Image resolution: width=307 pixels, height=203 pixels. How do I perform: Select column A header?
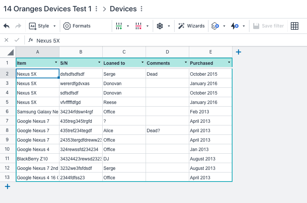[x=38, y=52]
